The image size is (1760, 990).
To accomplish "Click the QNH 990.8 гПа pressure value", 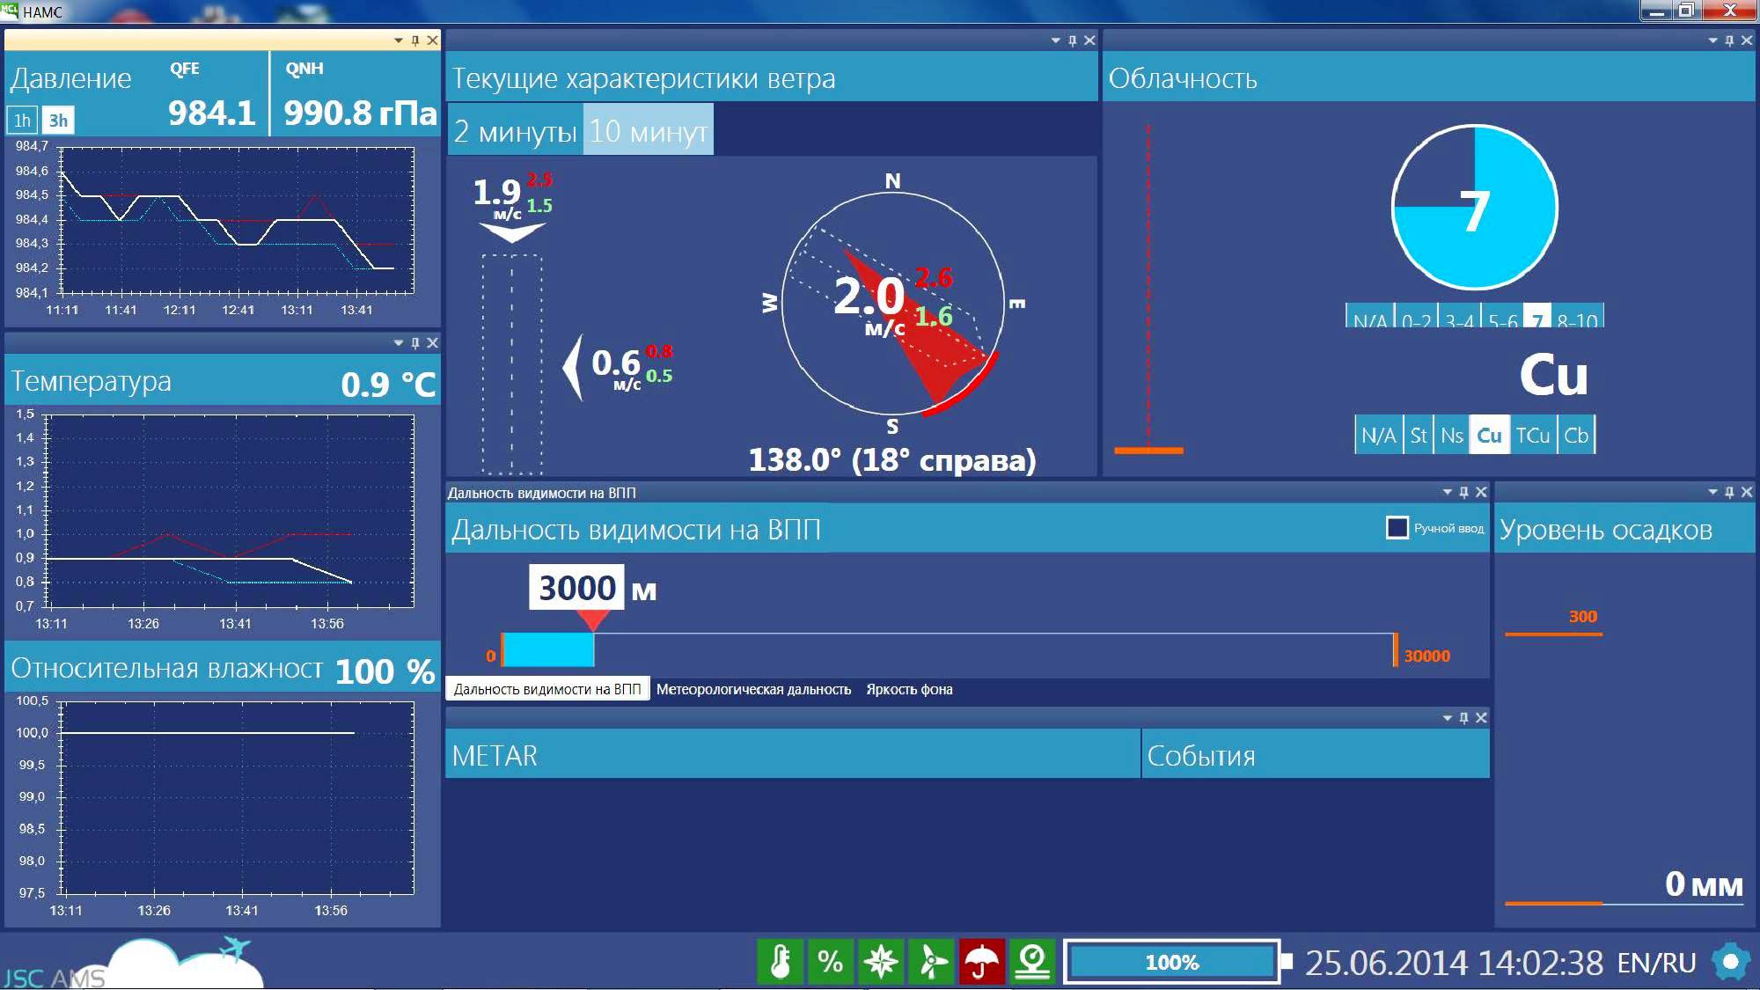I will [360, 113].
